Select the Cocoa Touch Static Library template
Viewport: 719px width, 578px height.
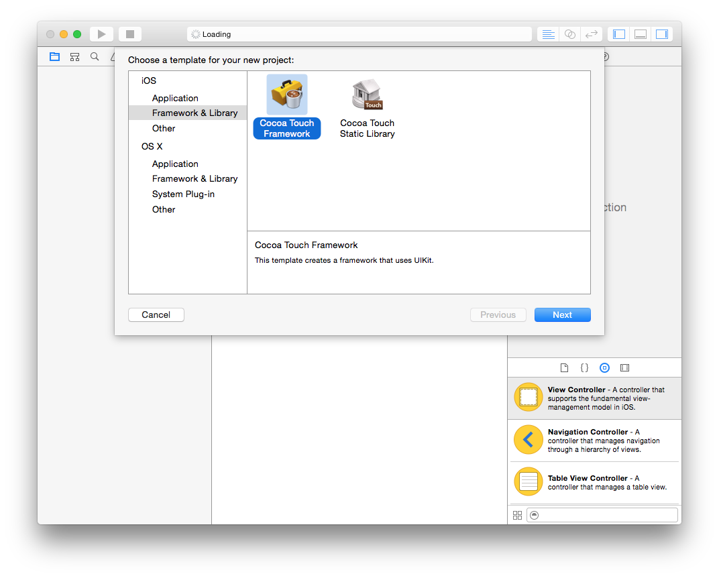pyautogui.click(x=368, y=109)
